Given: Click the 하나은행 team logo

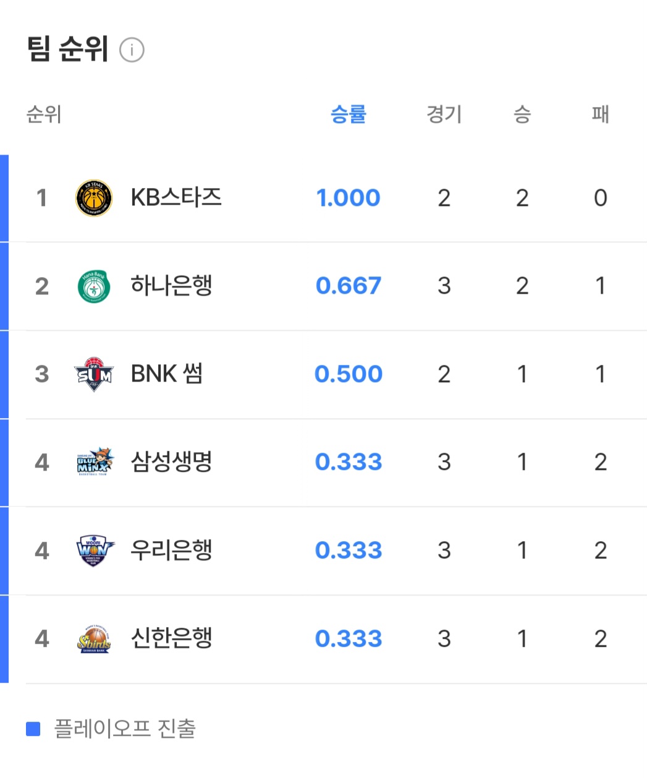Looking at the screenshot, I should click(94, 286).
